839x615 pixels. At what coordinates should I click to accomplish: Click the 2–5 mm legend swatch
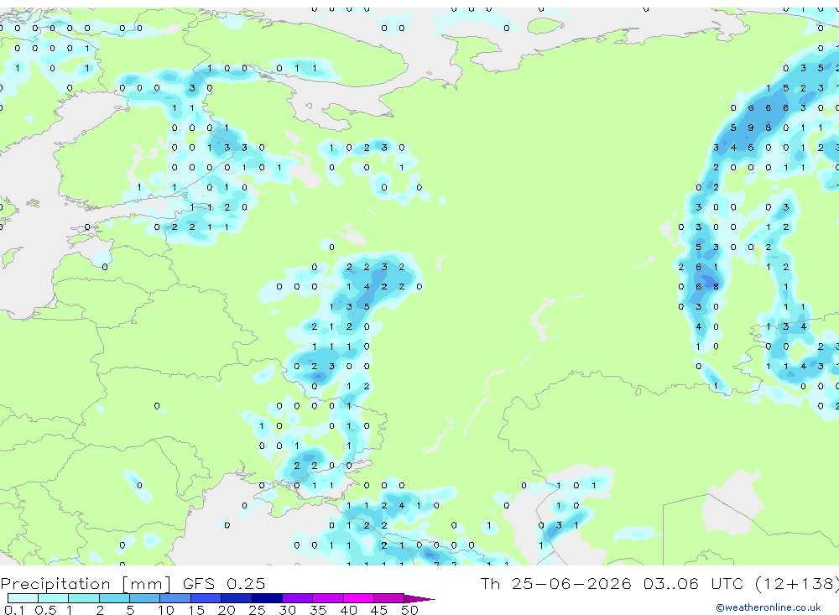click(x=114, y=598)
